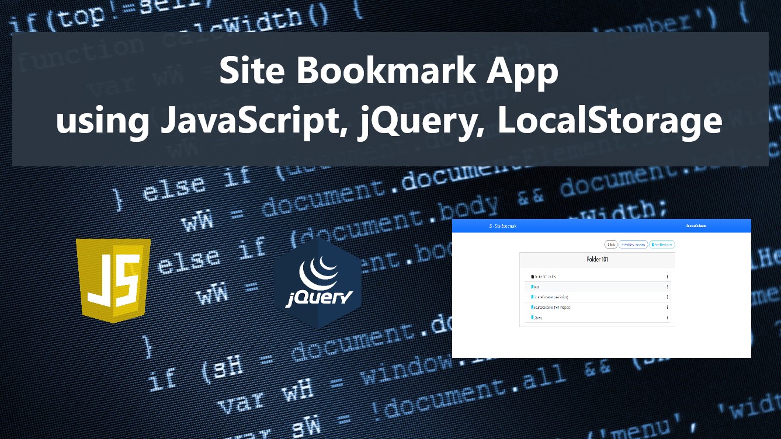The image size is (781, 439).
Task: Click the Add New Folder button
Action: pos(662,245)
